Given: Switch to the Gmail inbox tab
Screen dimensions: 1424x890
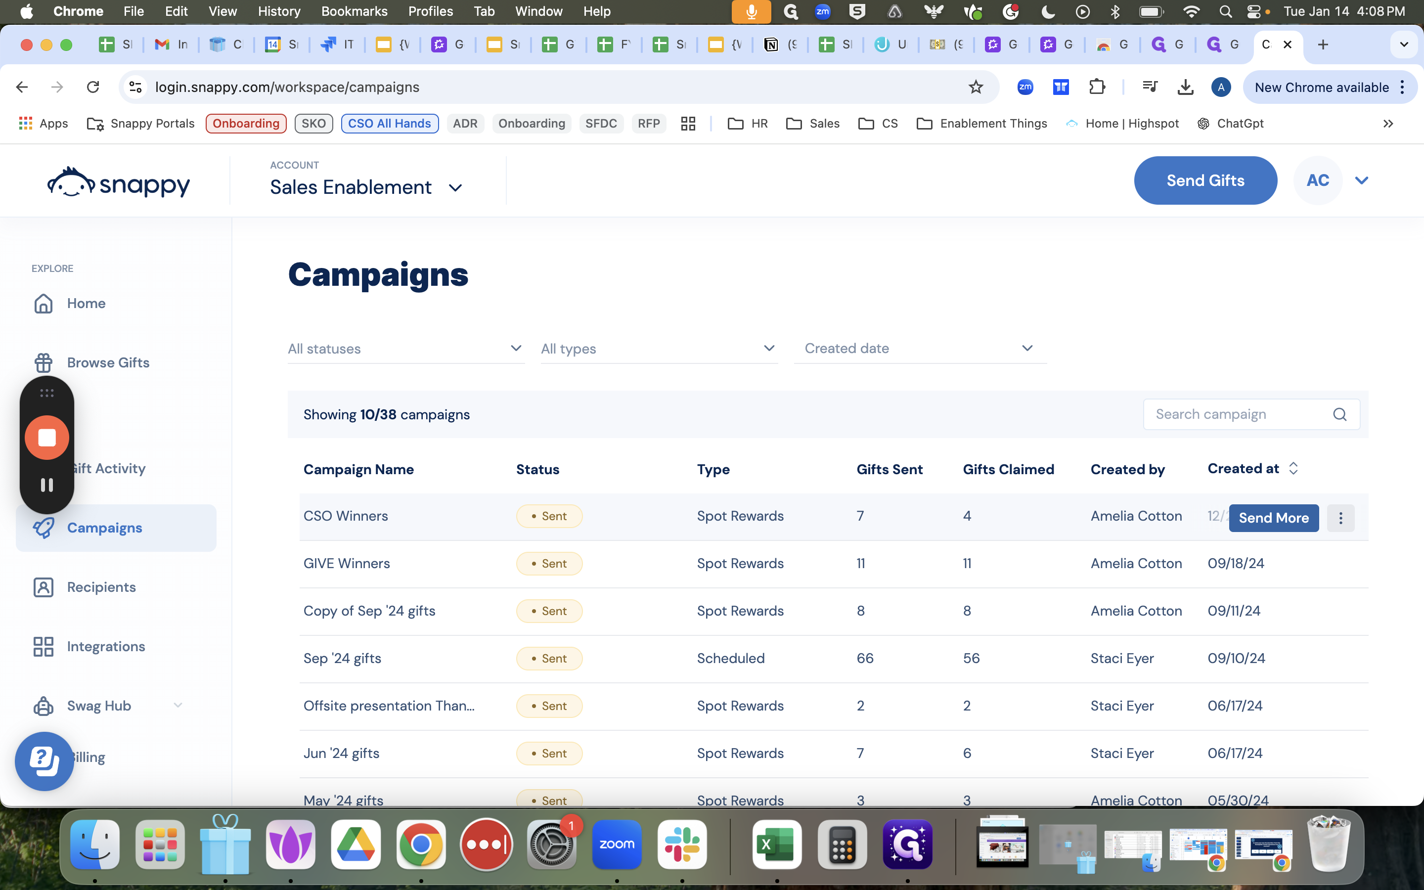Looking at the screenshot, I should coord(171,44).
